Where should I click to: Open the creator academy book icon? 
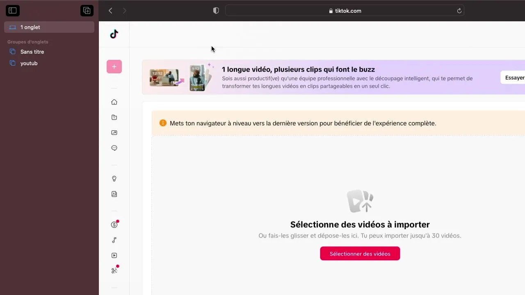(114, 194)
